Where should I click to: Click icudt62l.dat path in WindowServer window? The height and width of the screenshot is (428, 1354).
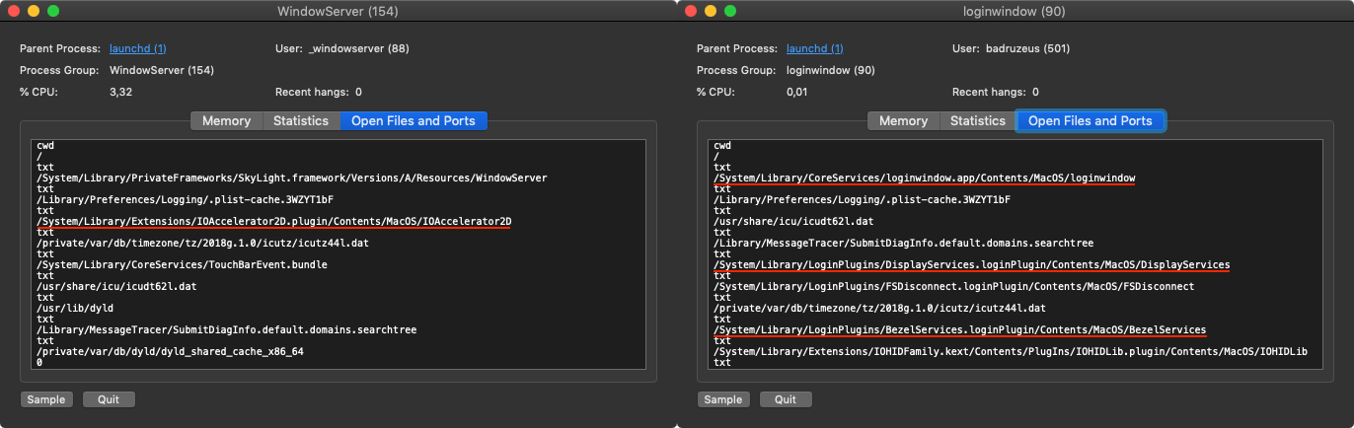[116, 287]
